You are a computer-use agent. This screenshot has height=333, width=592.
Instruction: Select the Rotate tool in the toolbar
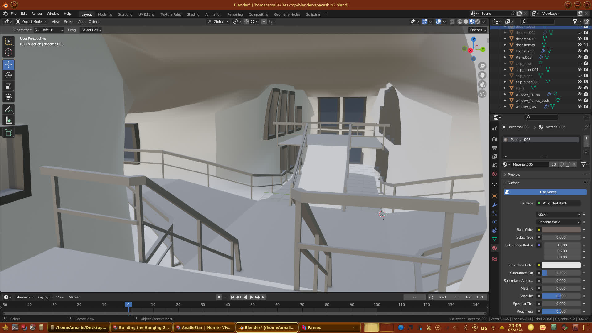click(x=9, y=76)
